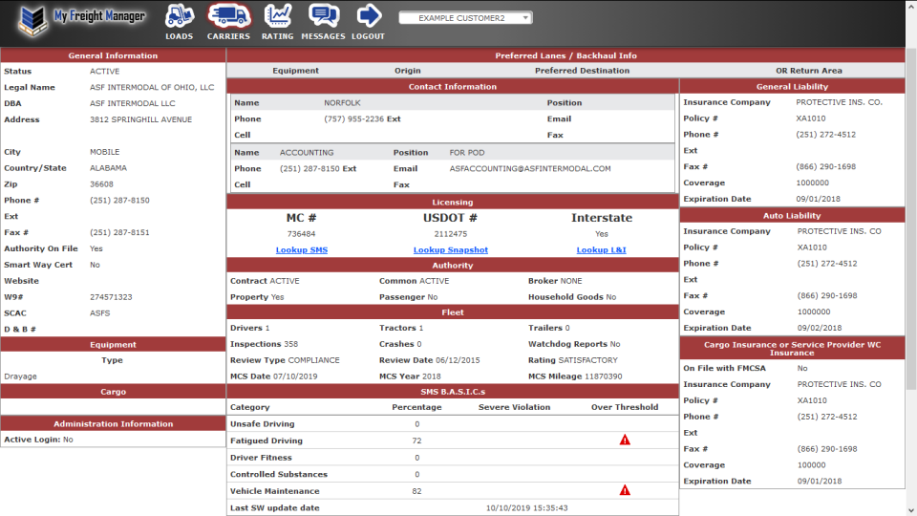Click the My Freight Manager logo
The height and width of the screenshot is (516, 917).
point(81,21)
